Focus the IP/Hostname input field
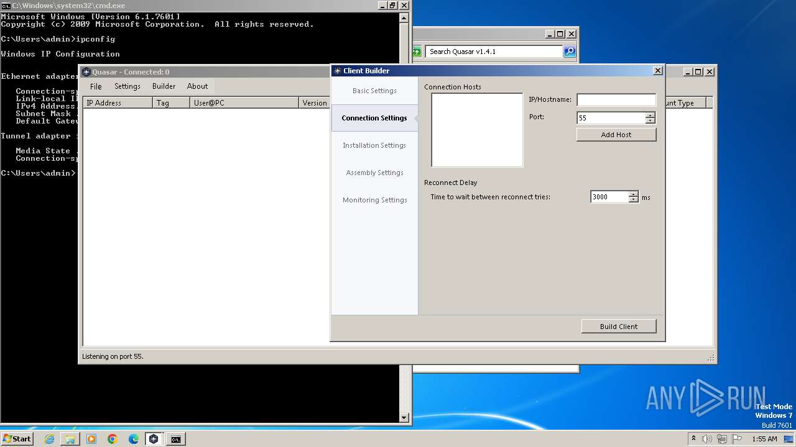The height and width of the screenshot is (447, 796). [x=616, y=100]
